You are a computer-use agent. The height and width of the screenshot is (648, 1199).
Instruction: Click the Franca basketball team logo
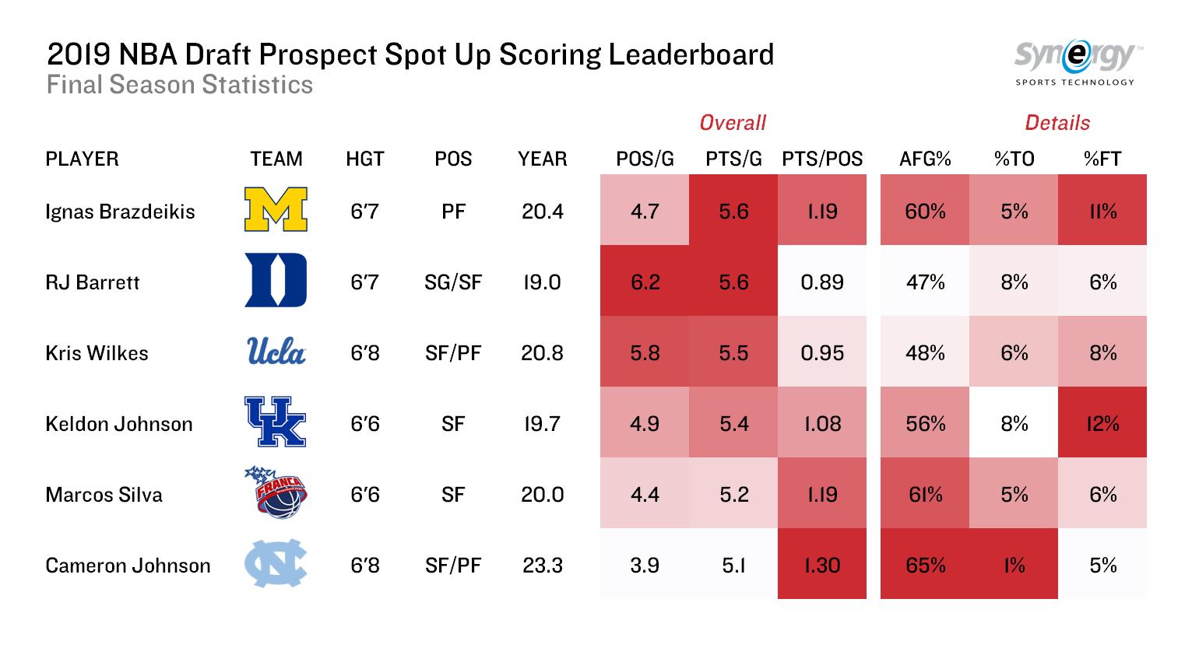click(276, 493)
